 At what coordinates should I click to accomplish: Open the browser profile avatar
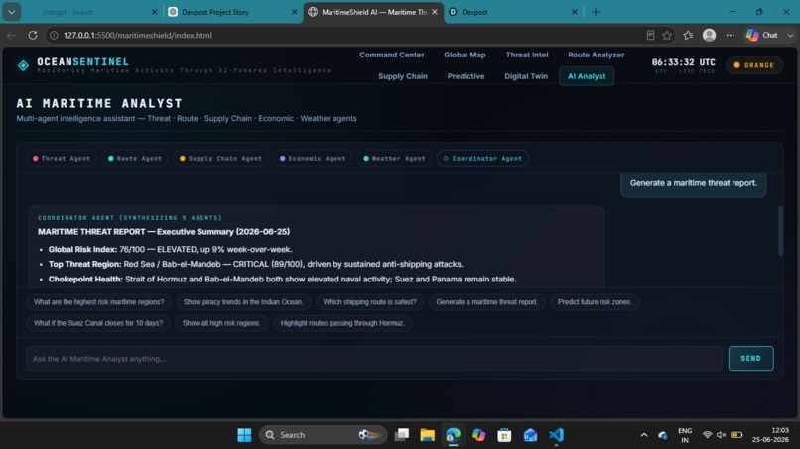[x=710, y=35]
